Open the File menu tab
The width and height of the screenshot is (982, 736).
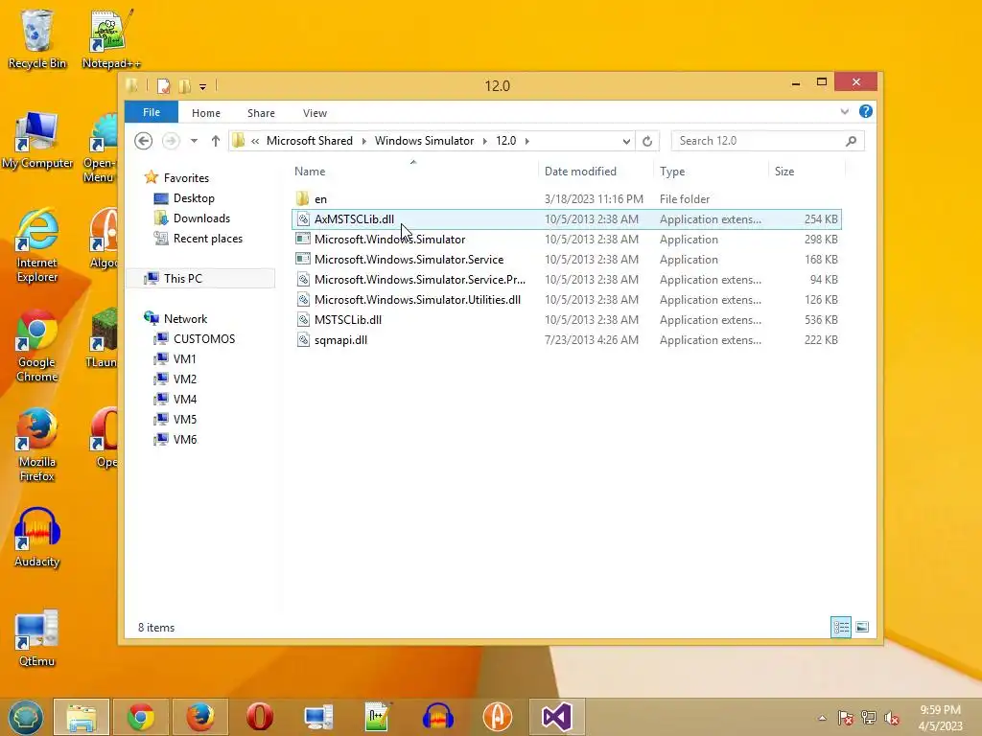[x=152, y=112]
